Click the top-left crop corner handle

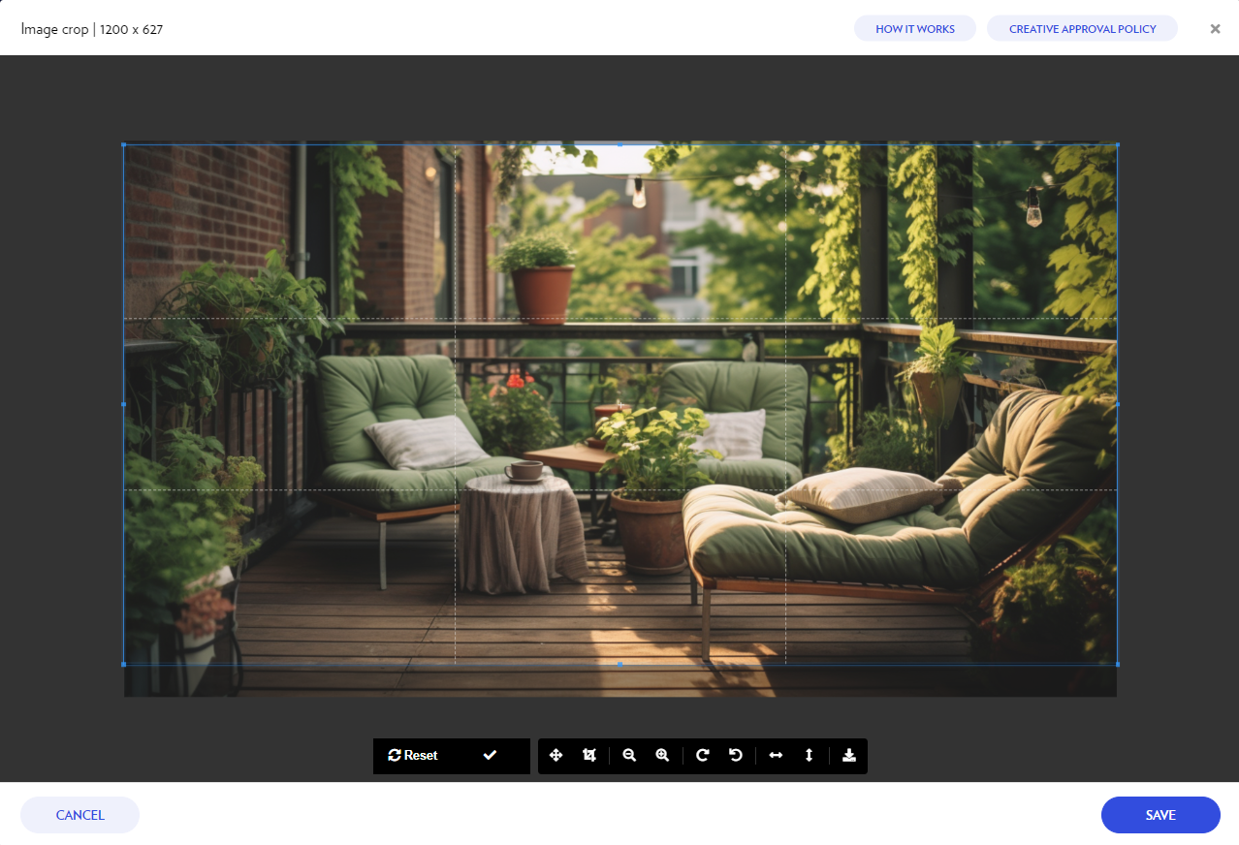coord(124,144)
